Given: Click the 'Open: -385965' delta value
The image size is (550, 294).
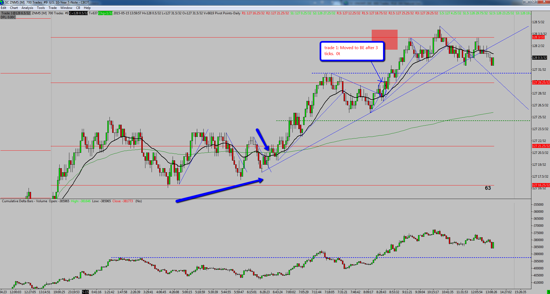Looking at the screenshot, I should point(59,201).
